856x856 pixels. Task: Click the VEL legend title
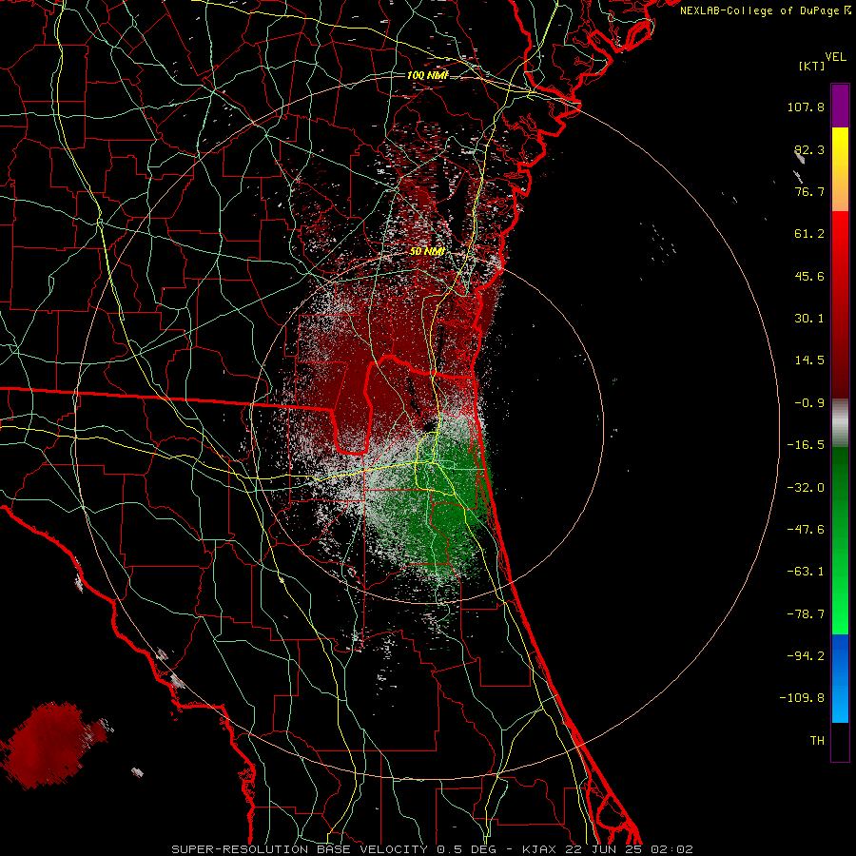coord(835,57)
